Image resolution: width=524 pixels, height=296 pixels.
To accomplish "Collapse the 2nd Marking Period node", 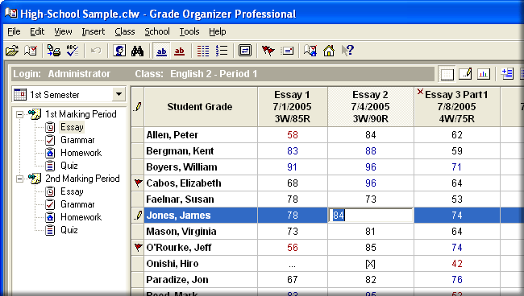I will (19, 179).
